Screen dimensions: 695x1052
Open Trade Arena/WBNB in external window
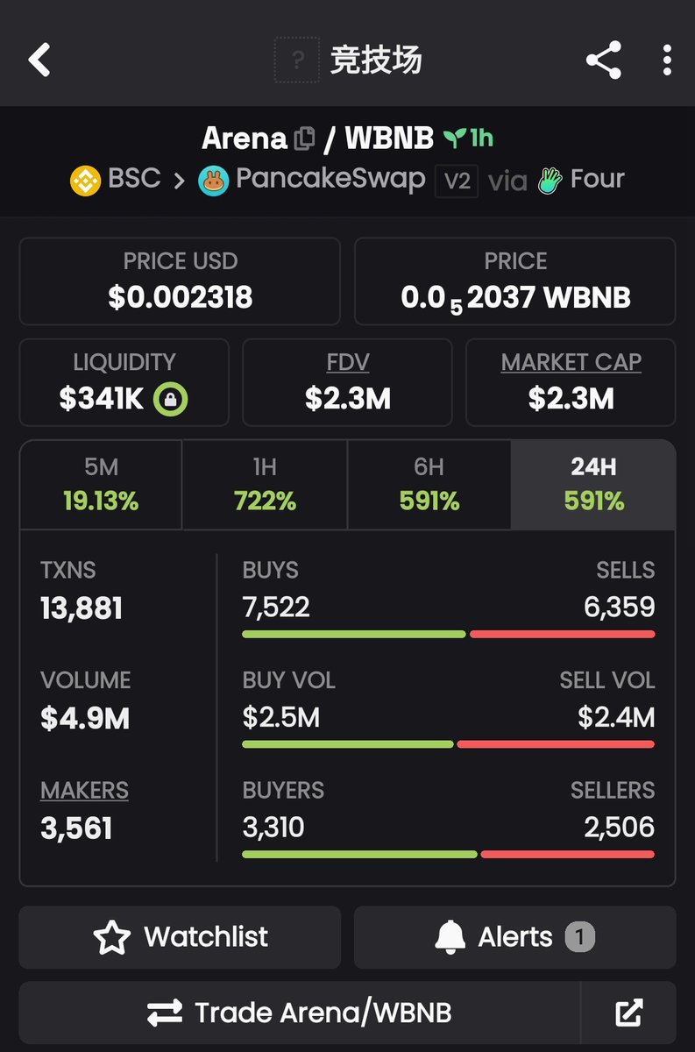(x=628, y=1013)
